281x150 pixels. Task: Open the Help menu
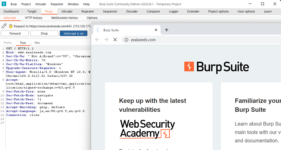[86, 4]
